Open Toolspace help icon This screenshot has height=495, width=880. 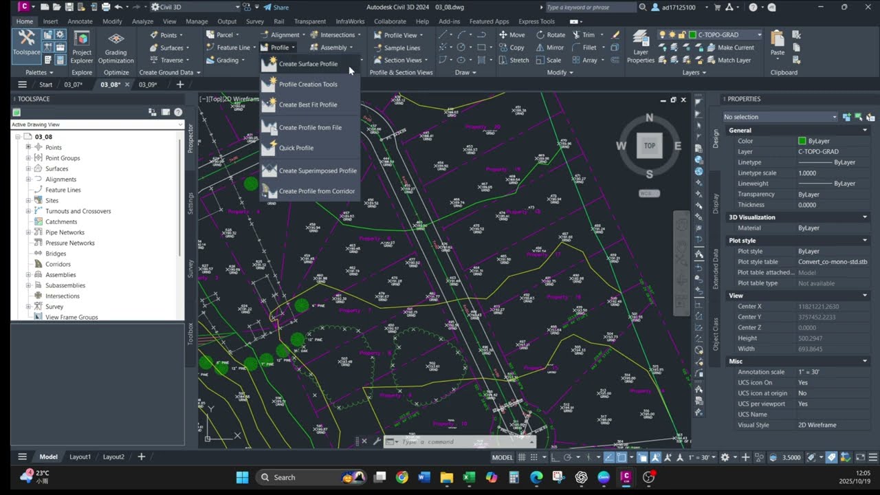178,112
